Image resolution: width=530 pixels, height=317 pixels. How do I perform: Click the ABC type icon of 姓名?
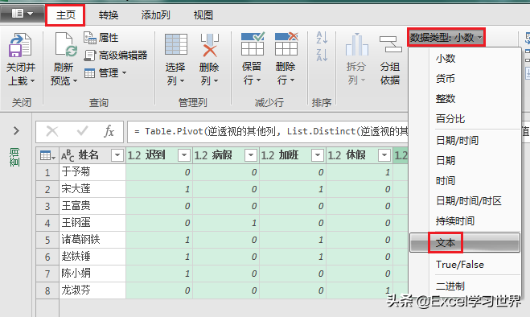tap(68, 155)
